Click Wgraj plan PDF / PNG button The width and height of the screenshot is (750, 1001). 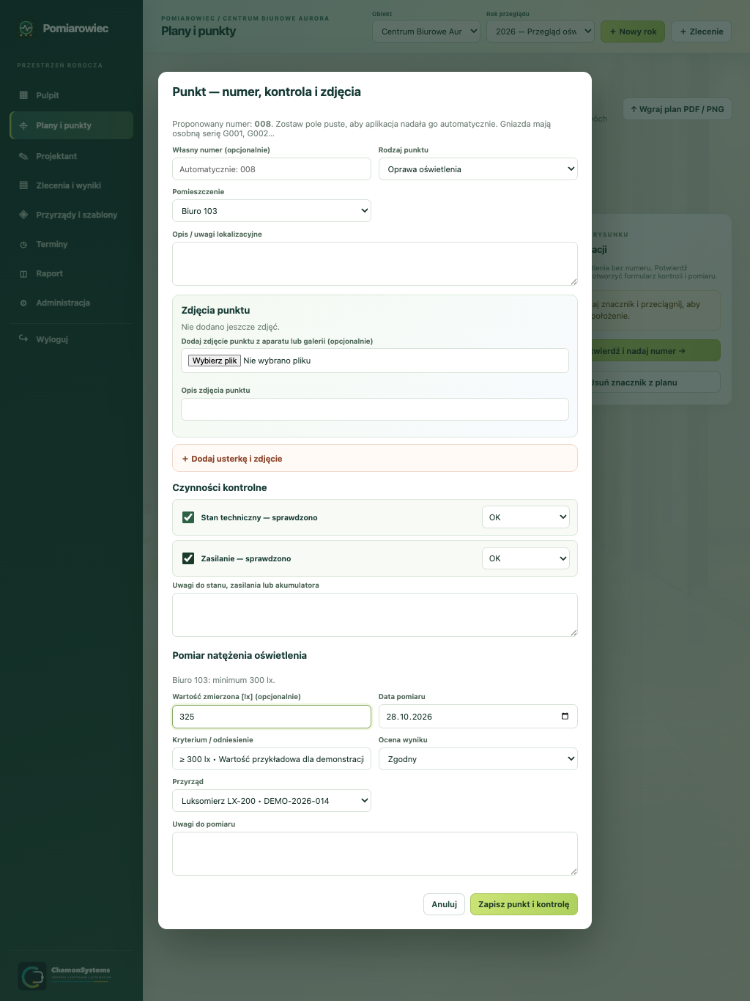pos(677,109)
